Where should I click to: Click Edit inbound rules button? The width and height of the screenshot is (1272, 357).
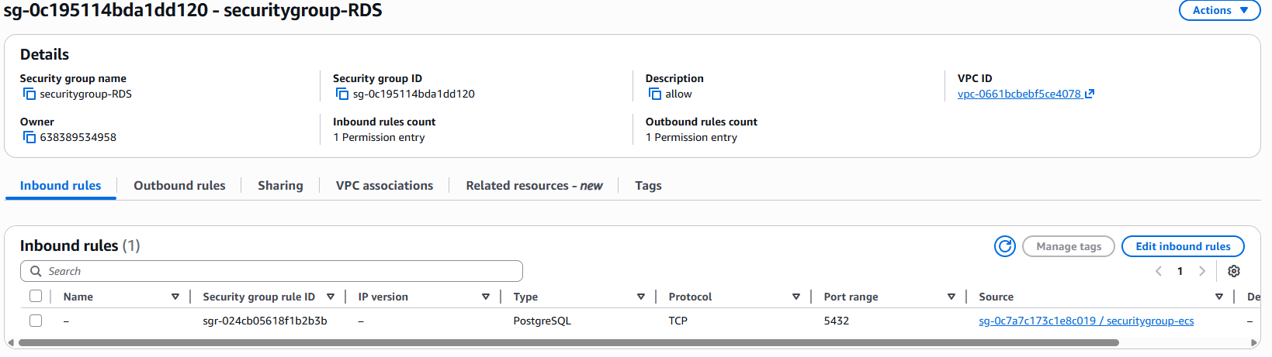1183,246
